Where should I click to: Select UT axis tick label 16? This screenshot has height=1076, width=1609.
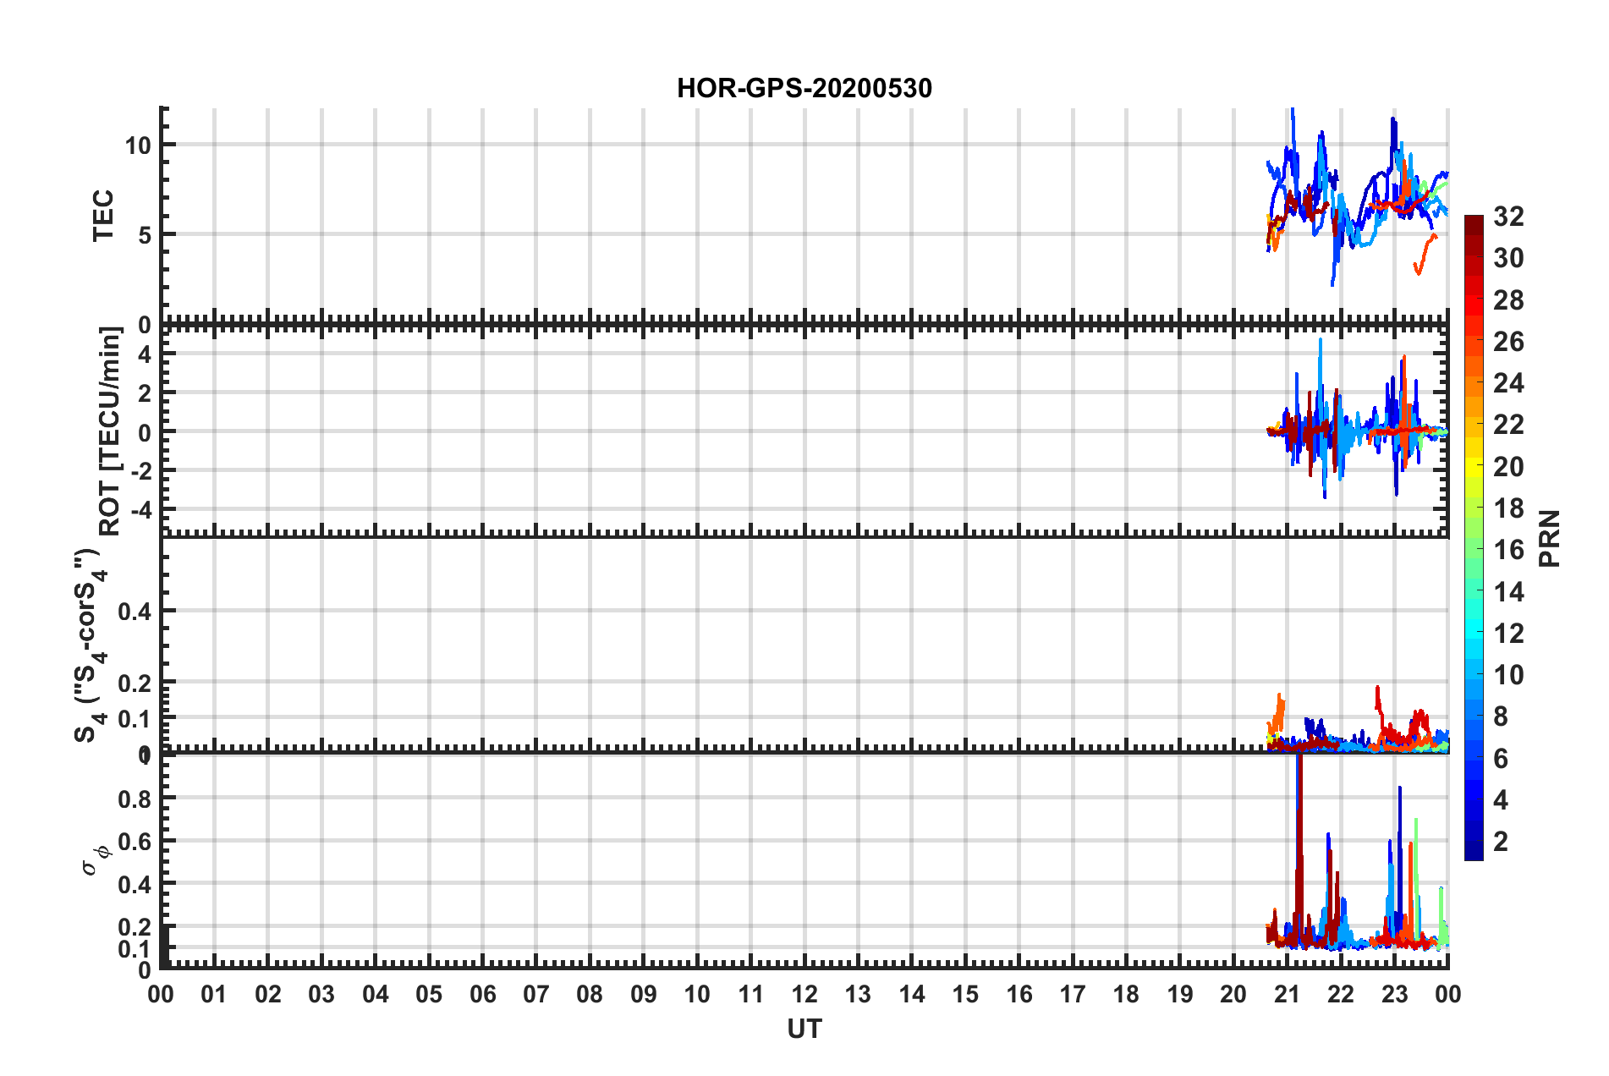(1019, 994)
